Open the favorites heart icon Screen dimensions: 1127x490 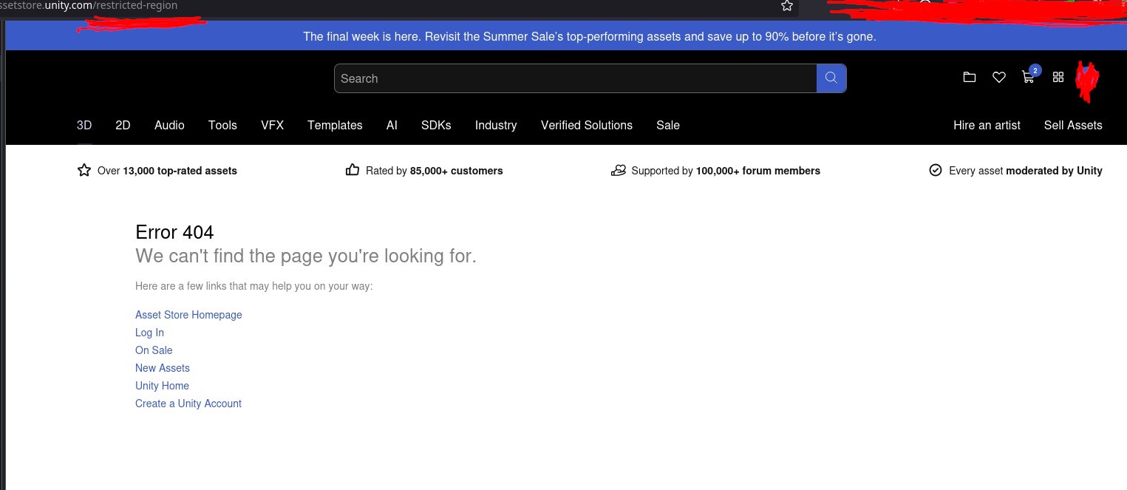[x=999, y=77]
